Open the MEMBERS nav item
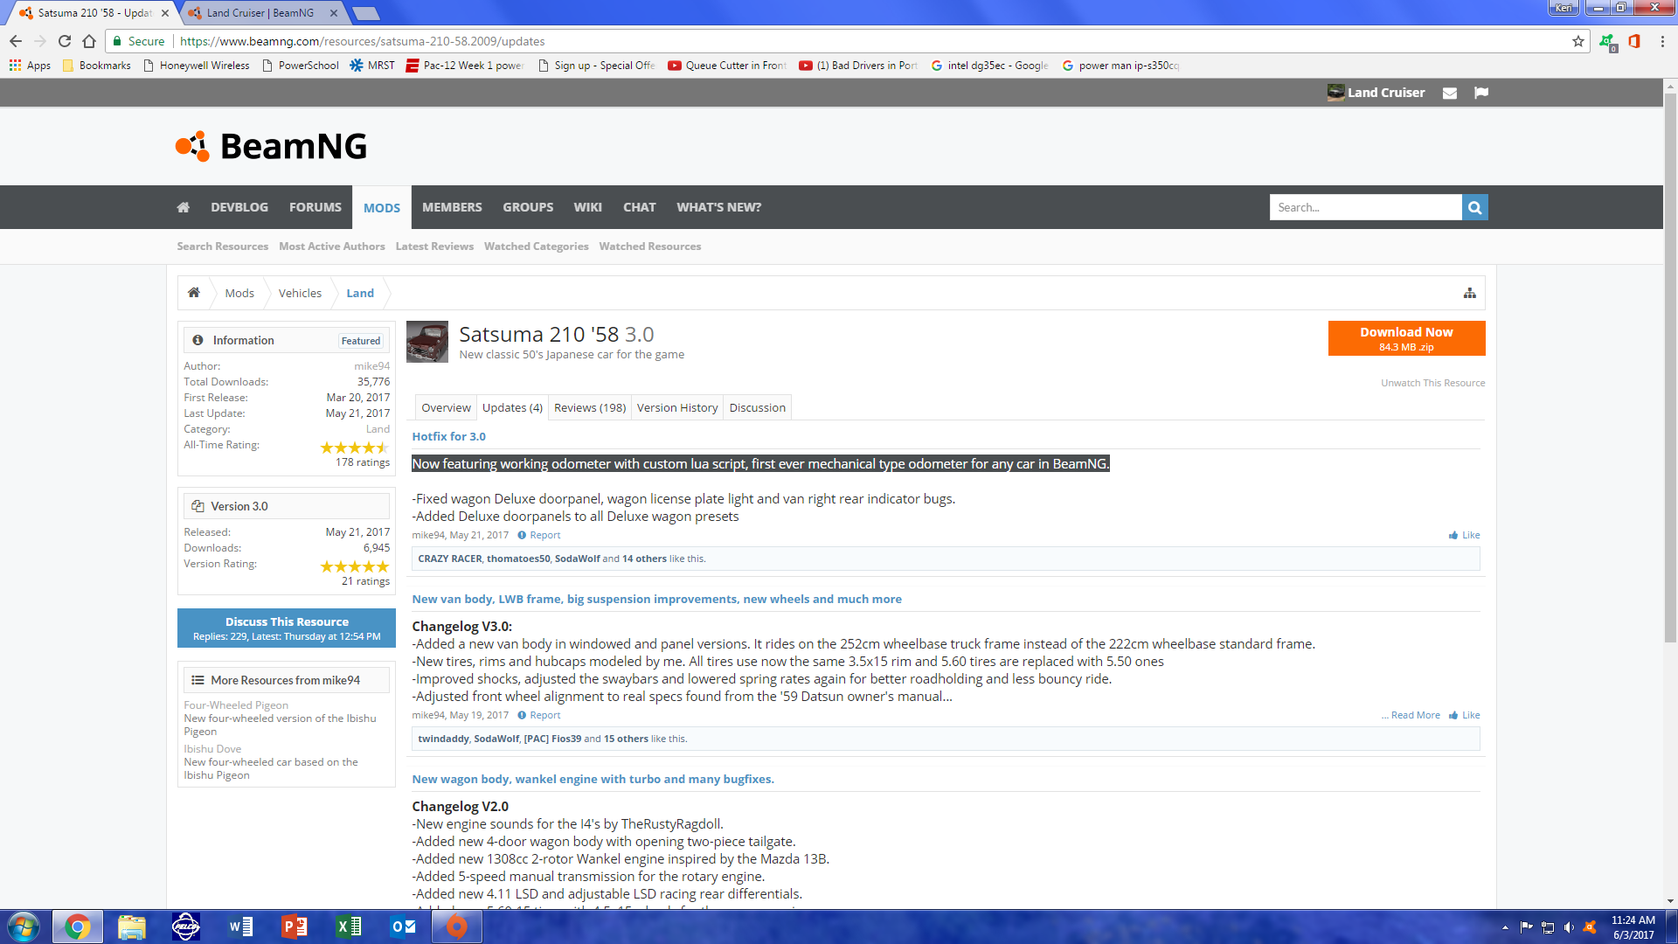1678x944 pixels. click(452, 207)
